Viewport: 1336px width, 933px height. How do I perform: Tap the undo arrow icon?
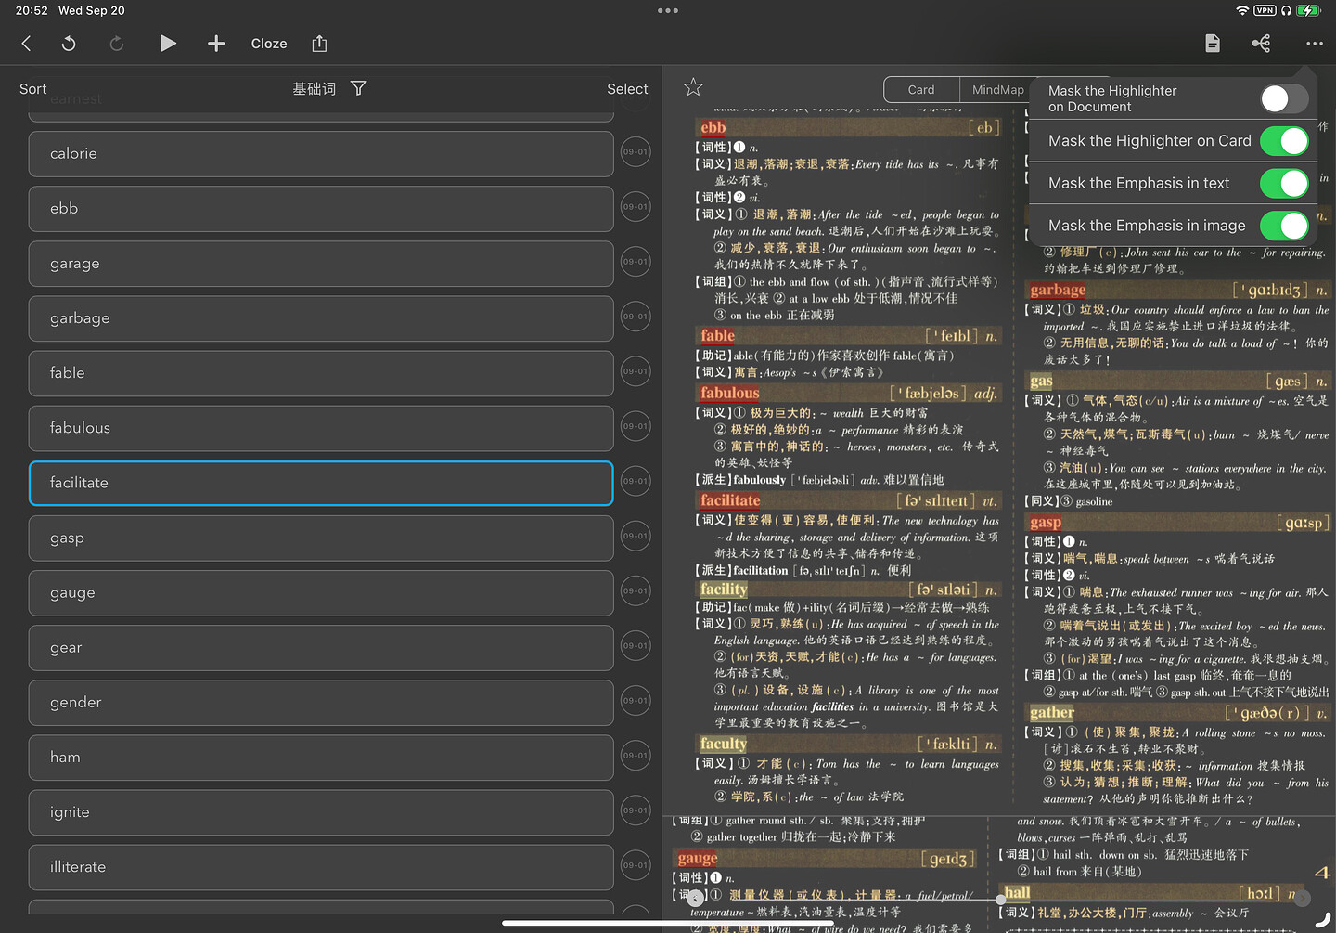coord(69,44)
